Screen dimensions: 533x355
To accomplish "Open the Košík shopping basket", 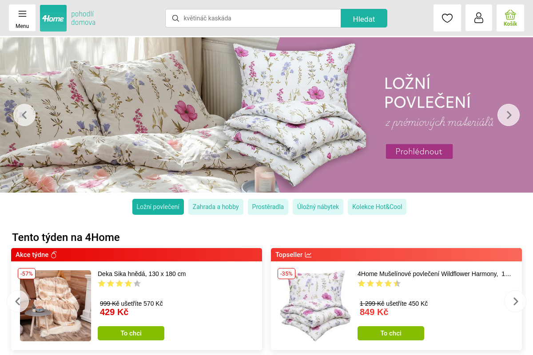I will 510,18.
